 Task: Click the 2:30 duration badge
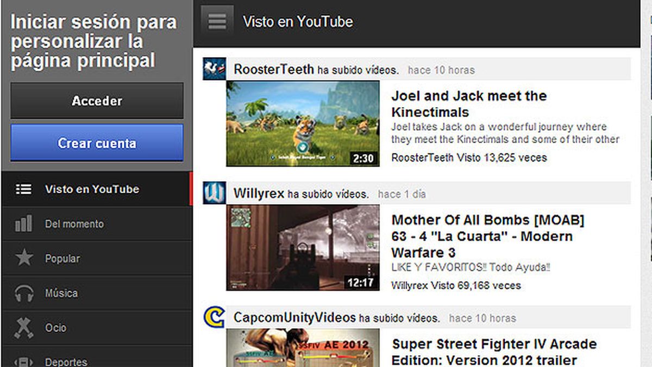point(363,158)
